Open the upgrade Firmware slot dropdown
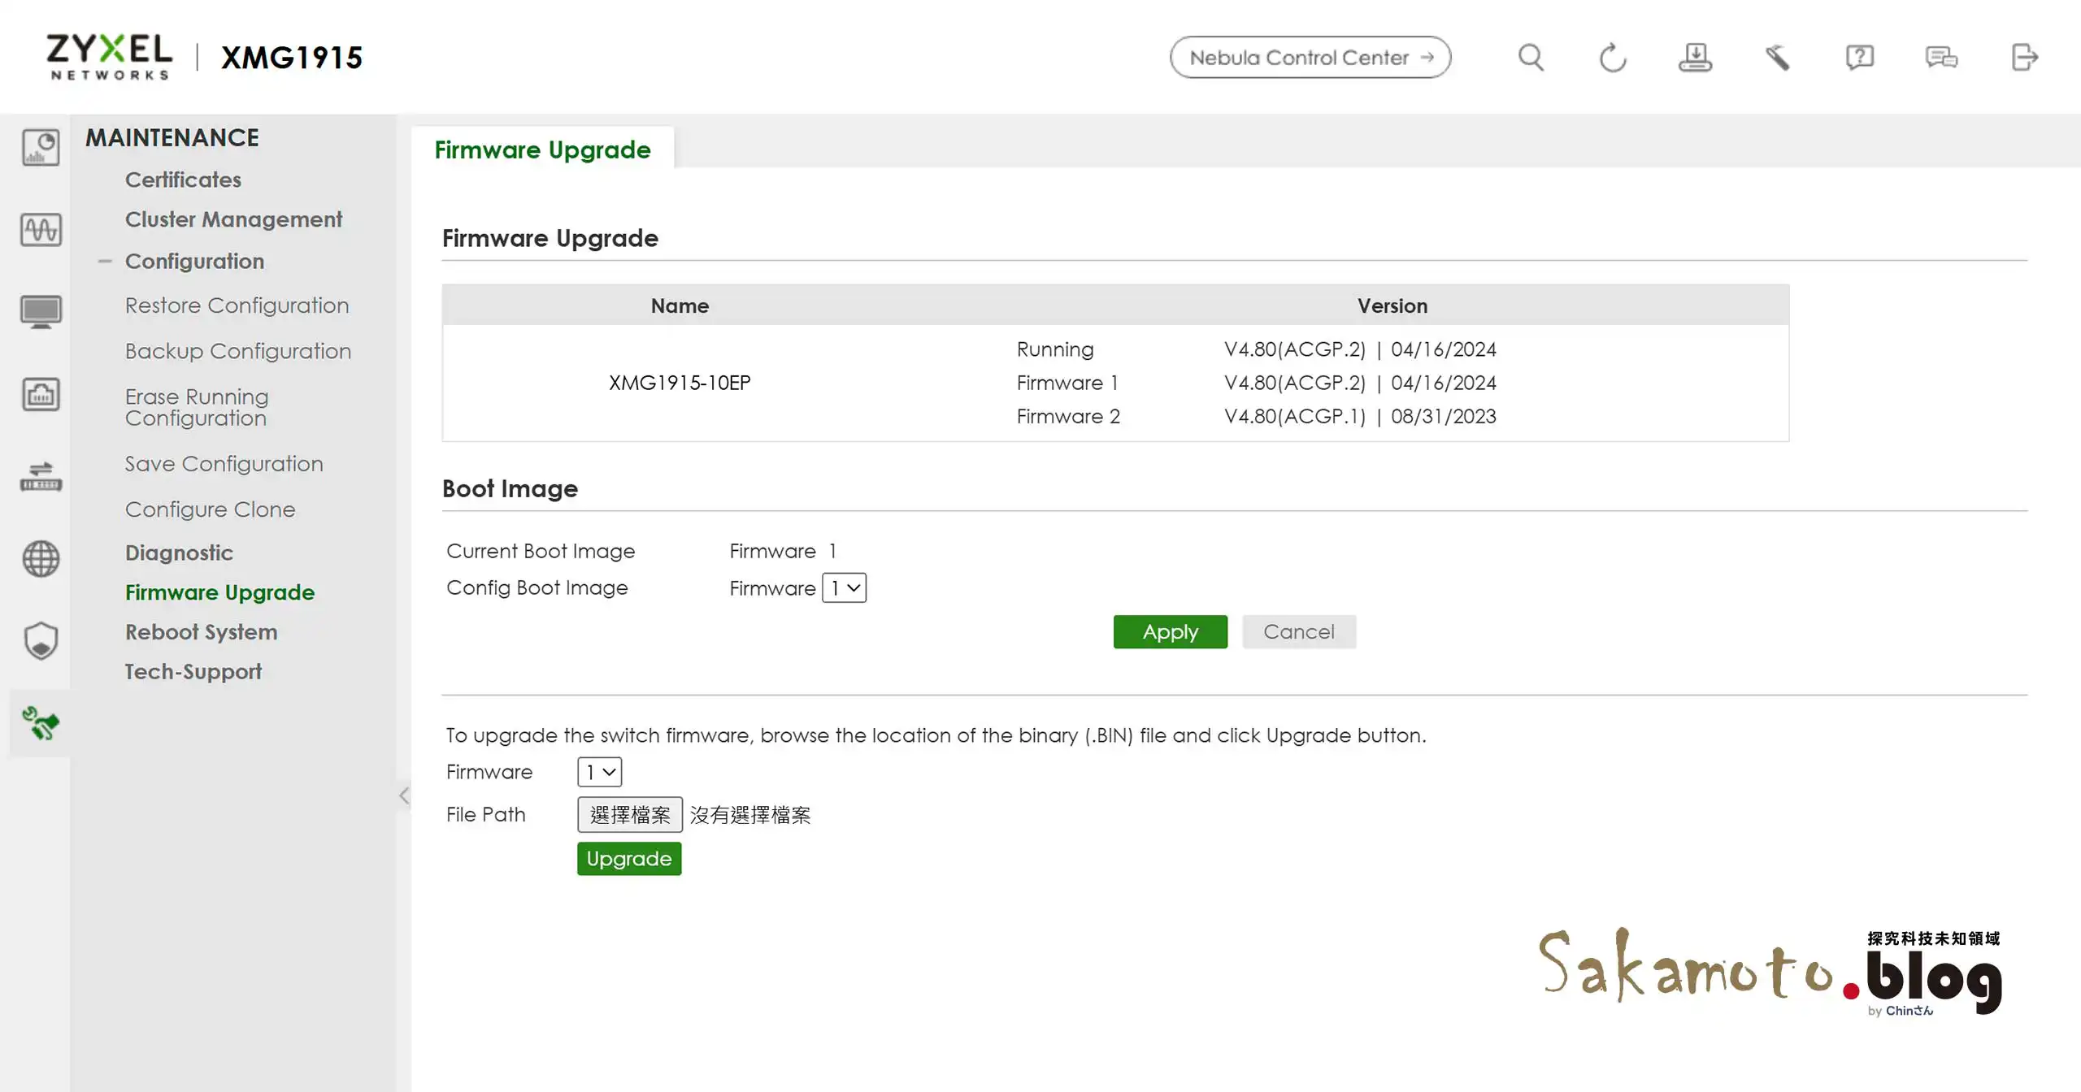 pos(599,772)
